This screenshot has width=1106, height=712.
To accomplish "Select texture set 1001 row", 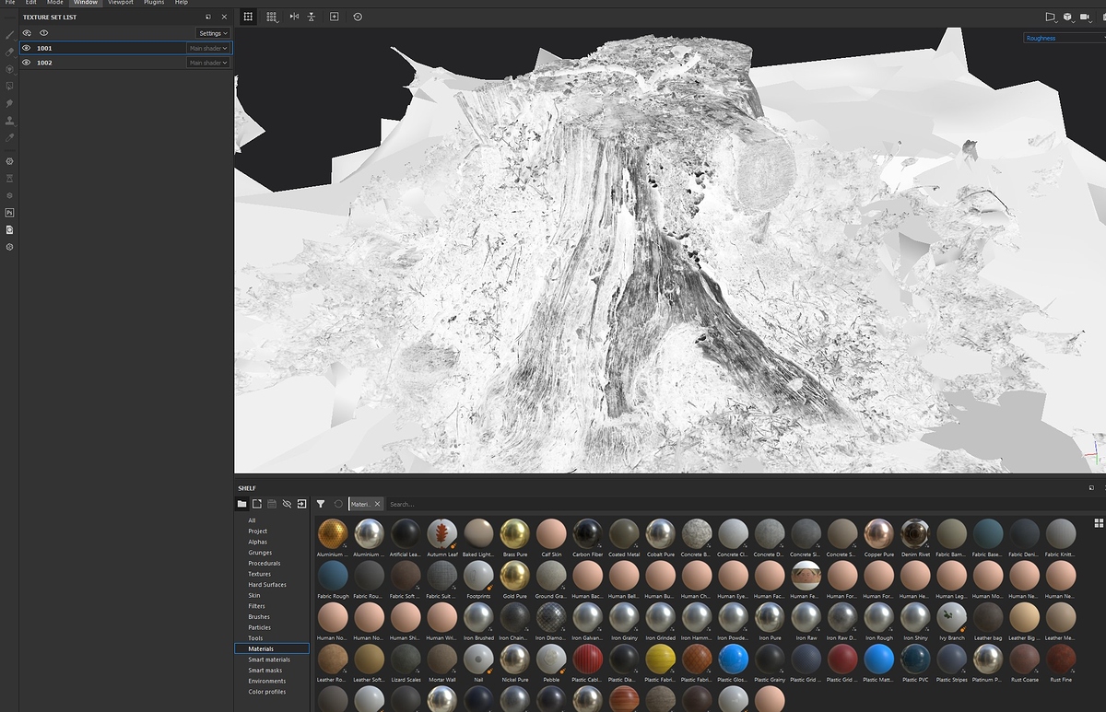I will (x=125, y=48).
